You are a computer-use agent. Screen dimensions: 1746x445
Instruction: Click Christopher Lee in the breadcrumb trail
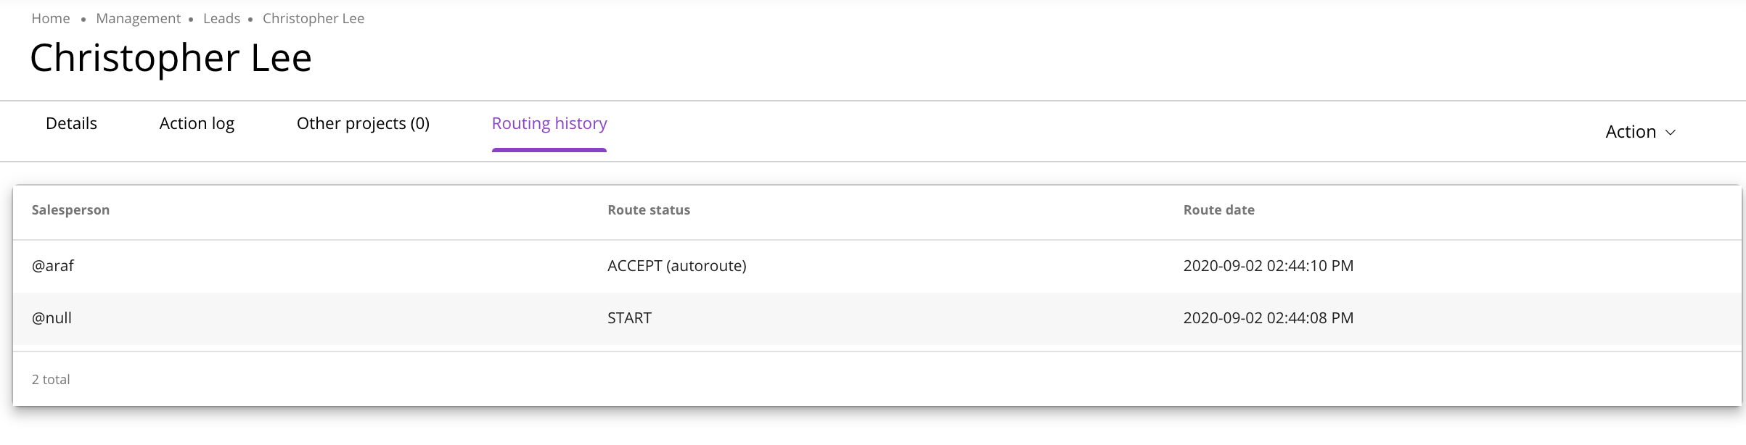pyautogui.click(x=313, y=19)
